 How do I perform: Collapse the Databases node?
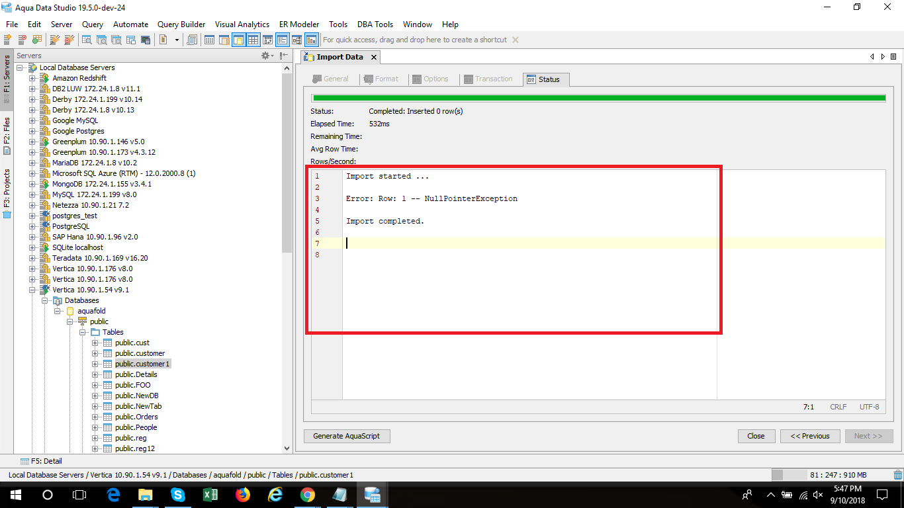44,300
